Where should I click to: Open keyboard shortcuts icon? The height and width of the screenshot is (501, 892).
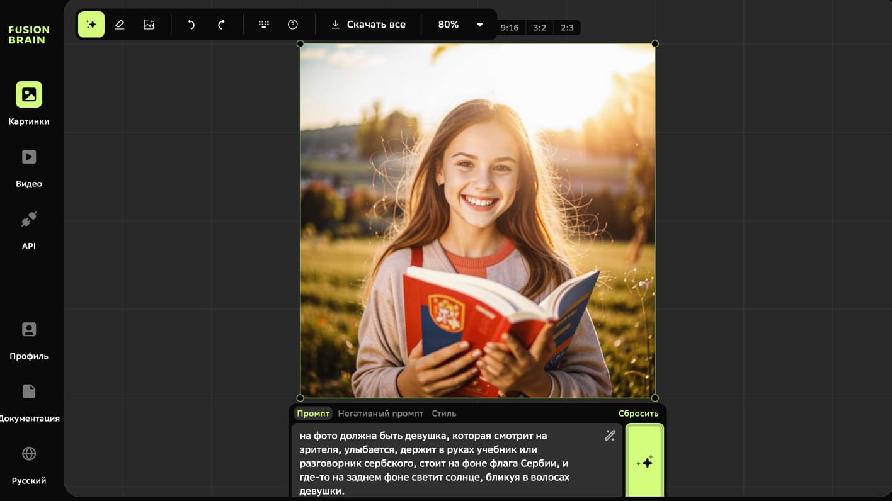tap(264, 25)
